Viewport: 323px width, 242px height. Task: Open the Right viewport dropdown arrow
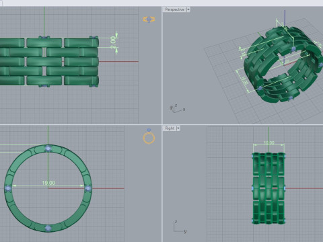point(178,128)
